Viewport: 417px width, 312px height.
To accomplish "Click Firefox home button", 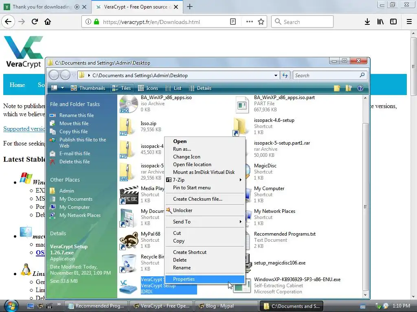I will click(x=48, y=22).
